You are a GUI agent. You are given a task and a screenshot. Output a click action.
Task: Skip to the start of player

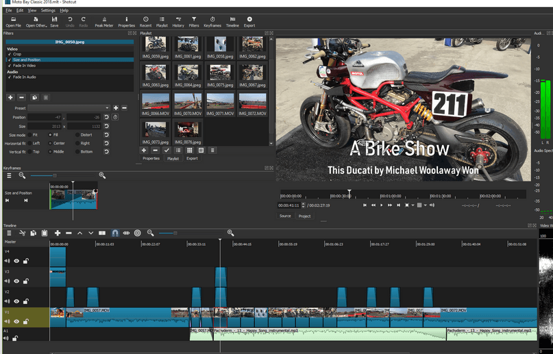365,205
